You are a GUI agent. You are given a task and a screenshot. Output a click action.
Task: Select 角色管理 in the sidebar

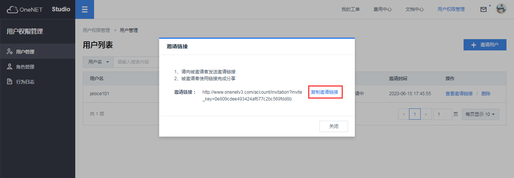click(38, 67)
